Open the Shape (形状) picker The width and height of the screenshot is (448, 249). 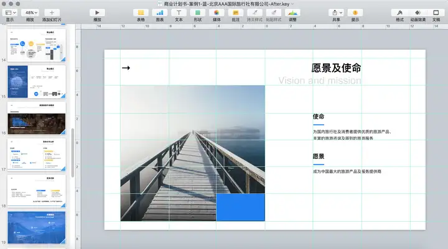(x=197, y=12)
